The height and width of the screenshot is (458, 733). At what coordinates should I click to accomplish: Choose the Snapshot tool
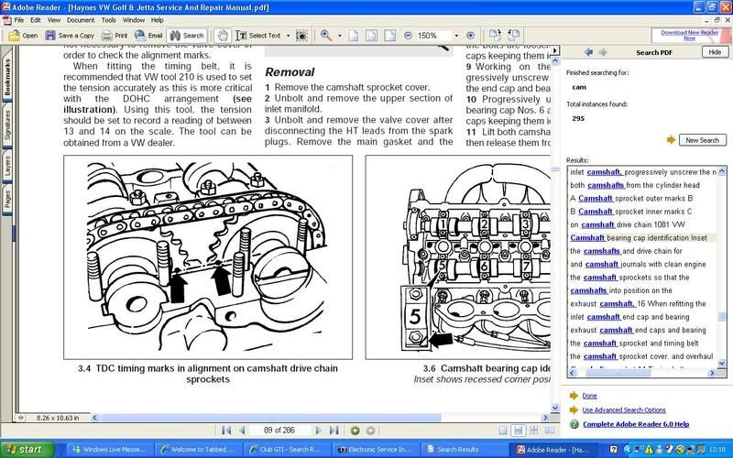pyautogui.click(x=302, y=36)
